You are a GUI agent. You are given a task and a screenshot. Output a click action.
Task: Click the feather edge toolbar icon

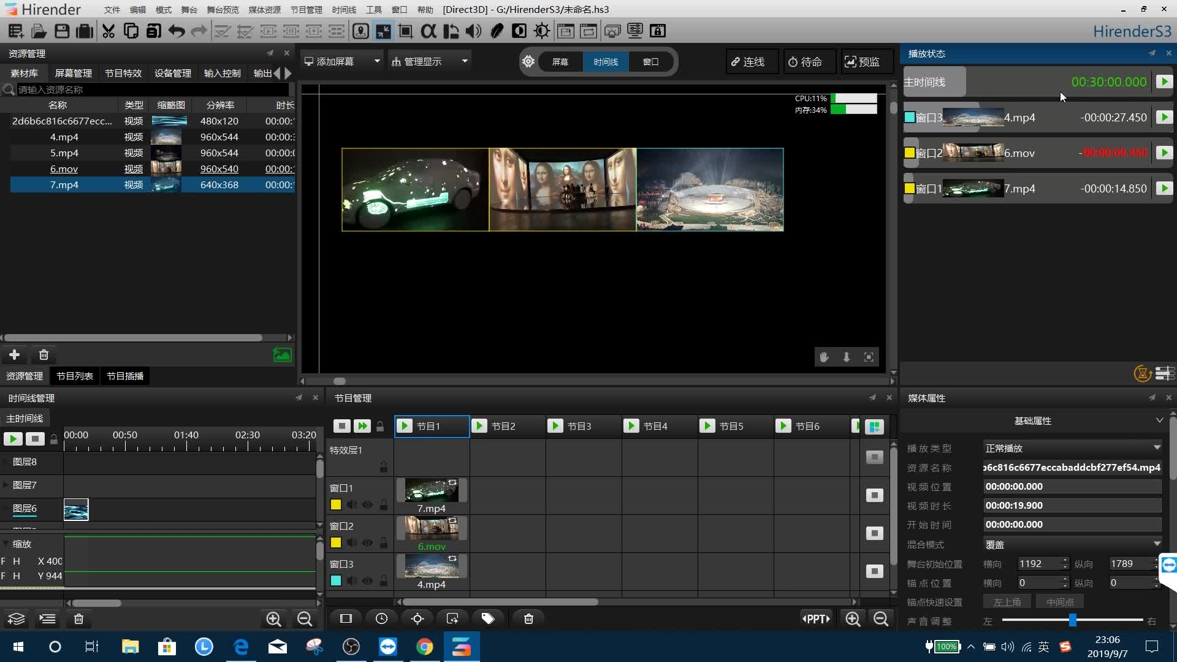pos(497,31)
